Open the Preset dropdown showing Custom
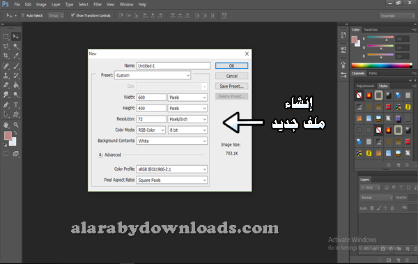Image resolution: width=418 pixels, height=264 pixels. tap(153, 75)
